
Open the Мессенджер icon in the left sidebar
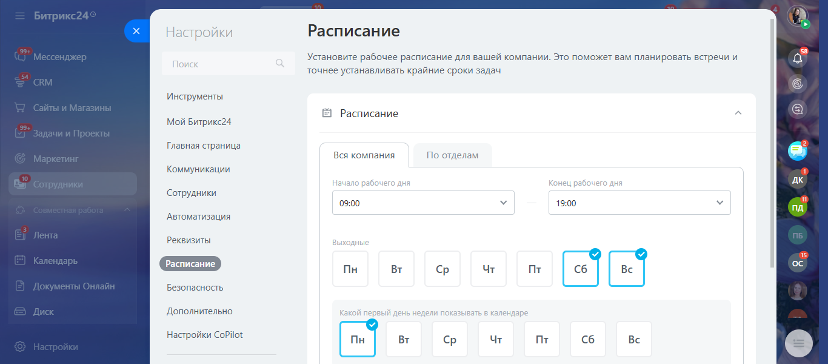[x=20, y=56]
